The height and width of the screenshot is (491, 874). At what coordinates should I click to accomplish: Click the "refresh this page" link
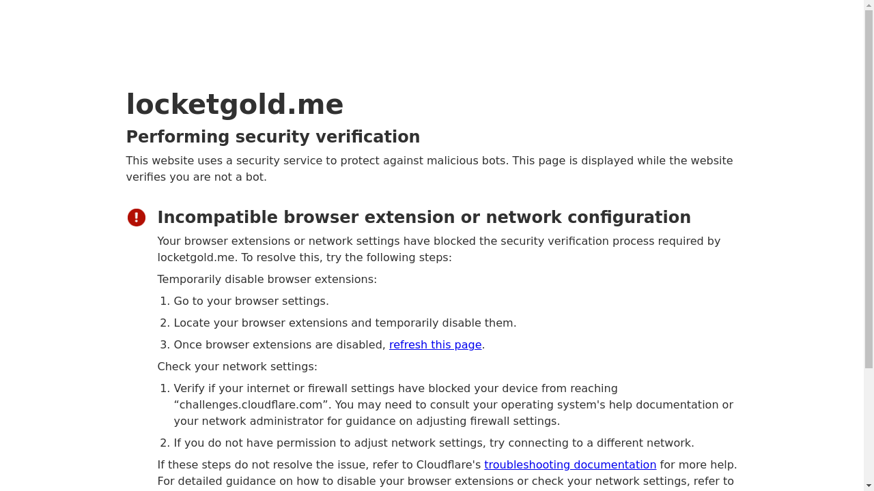tap(435, 345)
